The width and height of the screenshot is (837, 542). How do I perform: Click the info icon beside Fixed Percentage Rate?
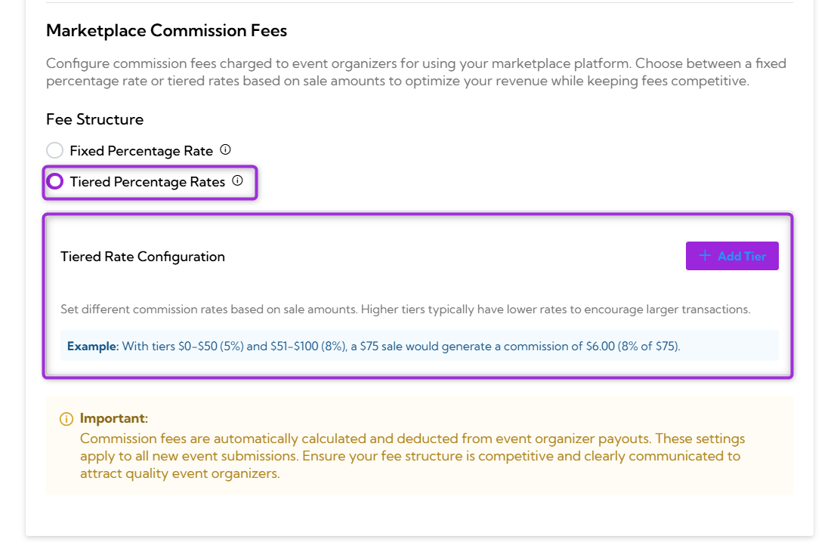225,149
